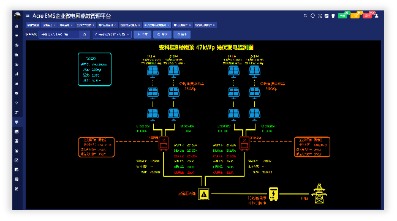Image resolution: width=397 pixels, height=221 pixels.
Task: Select the first page tab in tab strip
Action: 32,25
